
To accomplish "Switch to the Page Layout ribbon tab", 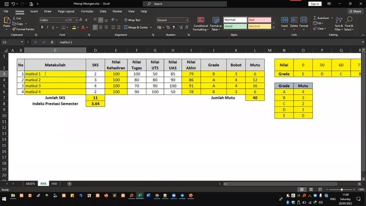I will coord(66,11).
